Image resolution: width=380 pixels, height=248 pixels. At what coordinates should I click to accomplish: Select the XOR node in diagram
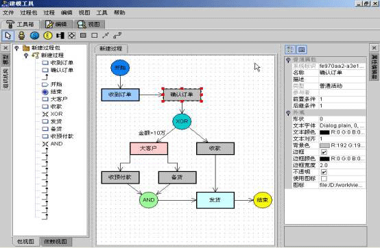pos(182,121)
